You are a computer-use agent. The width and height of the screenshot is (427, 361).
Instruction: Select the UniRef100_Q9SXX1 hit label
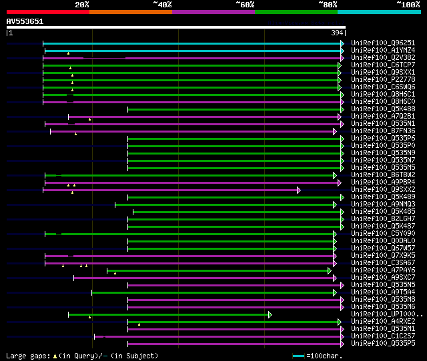(x=383, y=73)
